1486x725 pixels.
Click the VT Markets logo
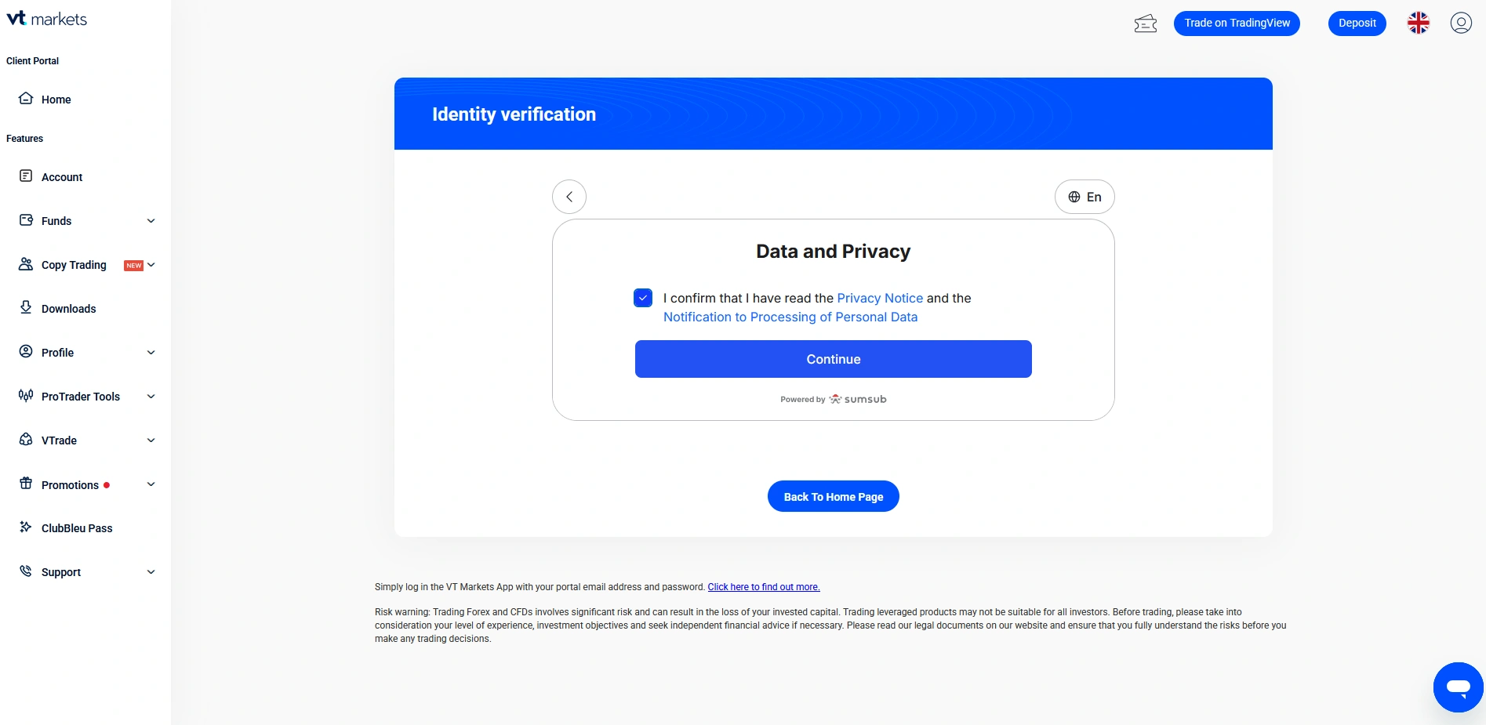click(47, 19)
